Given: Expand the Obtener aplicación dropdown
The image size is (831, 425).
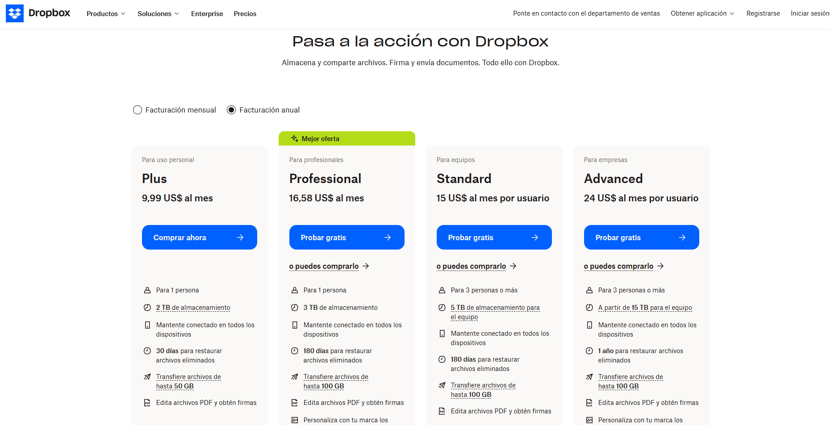Looking at the screenshot, I should [702, 13].
